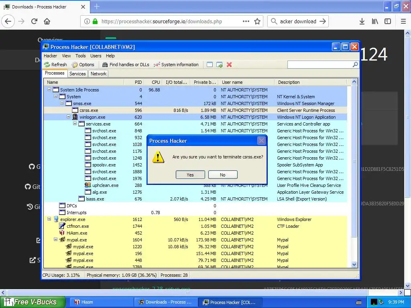Viewport: 411px width, 308px height.
Task: Collapse the System process node
Action: tap(55, 96)
